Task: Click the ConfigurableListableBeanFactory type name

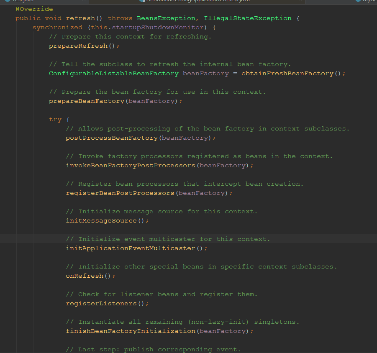Action: 114,74
